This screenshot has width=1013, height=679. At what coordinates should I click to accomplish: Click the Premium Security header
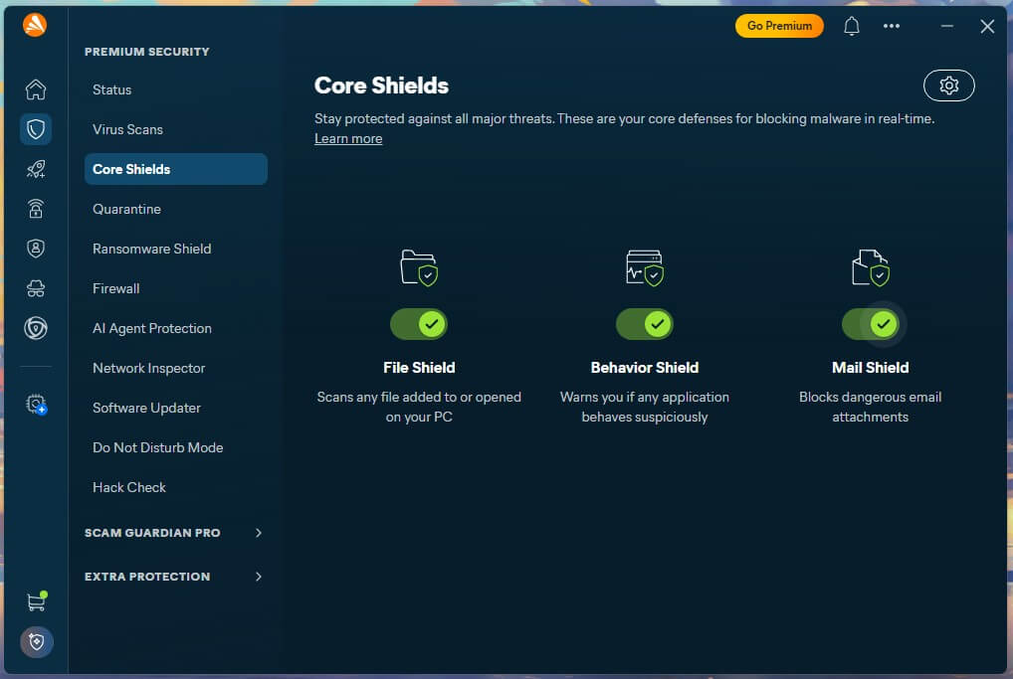pos(146,52)
